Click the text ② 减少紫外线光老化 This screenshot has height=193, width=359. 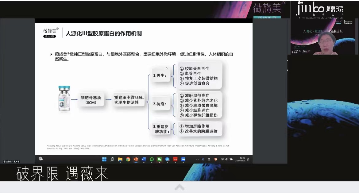(x=199, y=101)
